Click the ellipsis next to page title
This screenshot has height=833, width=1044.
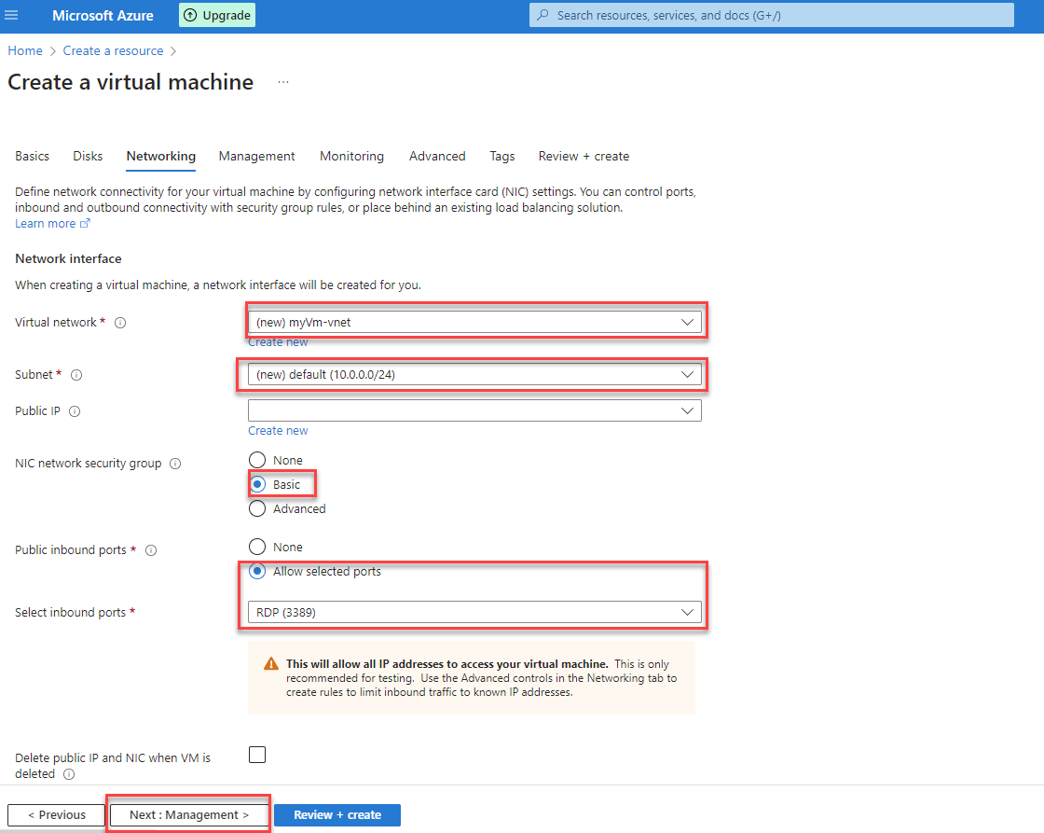pyautogui.click(x=282, y=82)
